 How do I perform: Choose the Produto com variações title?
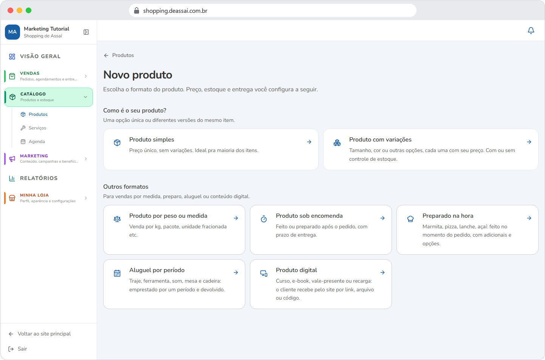click(380, 140)
